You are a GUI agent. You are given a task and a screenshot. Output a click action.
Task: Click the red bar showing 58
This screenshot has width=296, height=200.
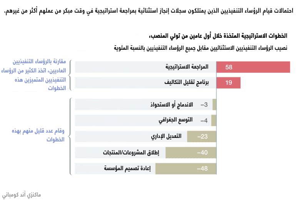pos(253,67)
